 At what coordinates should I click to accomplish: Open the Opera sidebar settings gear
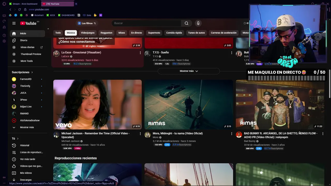tap(4, 41)
